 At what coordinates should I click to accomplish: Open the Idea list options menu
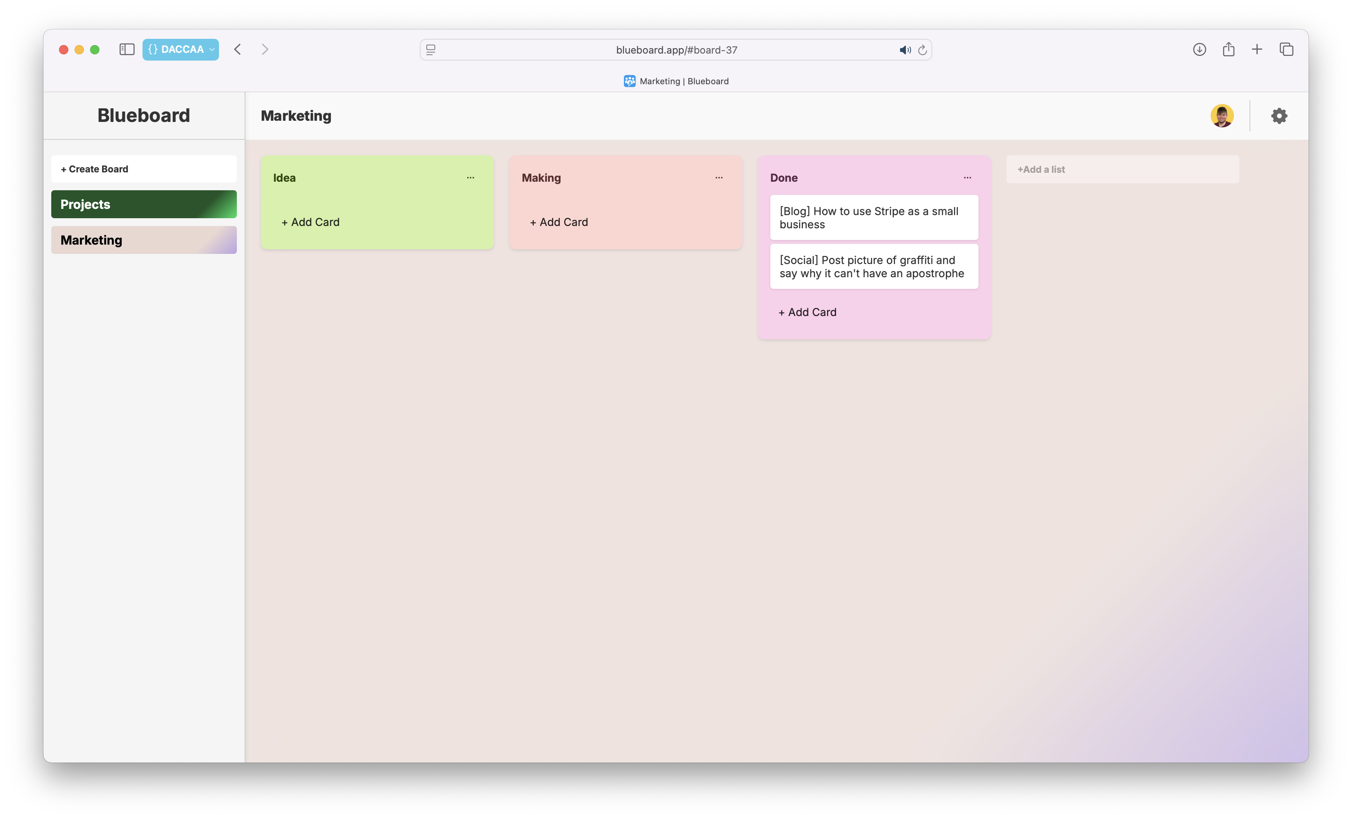tap(470, 178)
